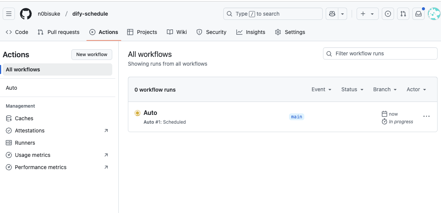441x213 pixels.
Task: Open the three-dot menu for Auto run
Action: pyautogui.click(x=426, y=116)
